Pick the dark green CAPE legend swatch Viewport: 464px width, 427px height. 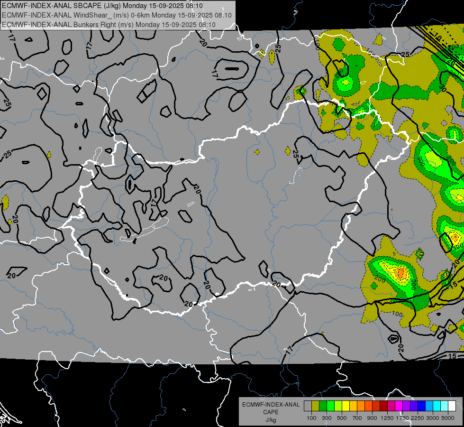323,406
